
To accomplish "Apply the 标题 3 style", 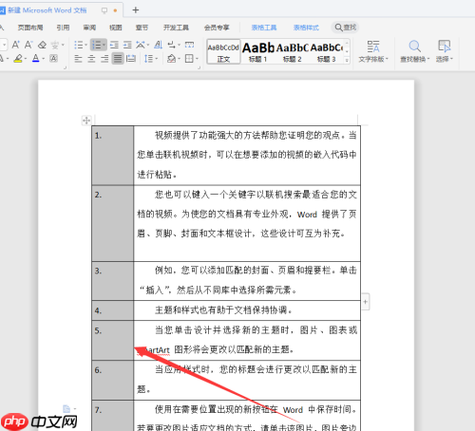I will pos(327,51).
